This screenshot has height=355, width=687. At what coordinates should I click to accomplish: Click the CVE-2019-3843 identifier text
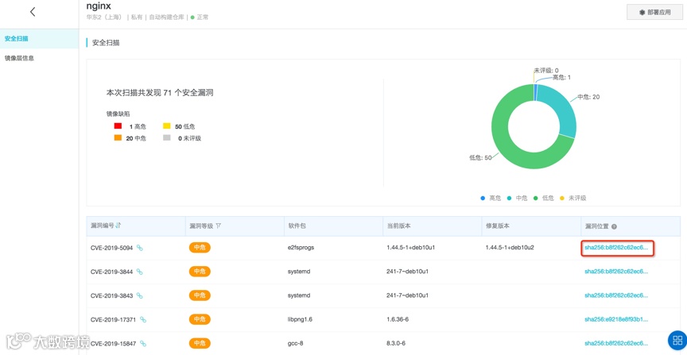tap(112, 295)
